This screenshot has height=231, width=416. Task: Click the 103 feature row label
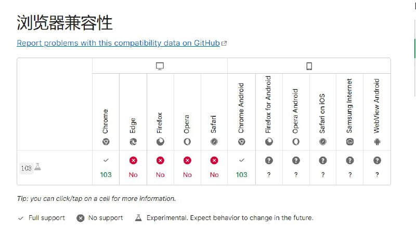[x=26, y=168]
